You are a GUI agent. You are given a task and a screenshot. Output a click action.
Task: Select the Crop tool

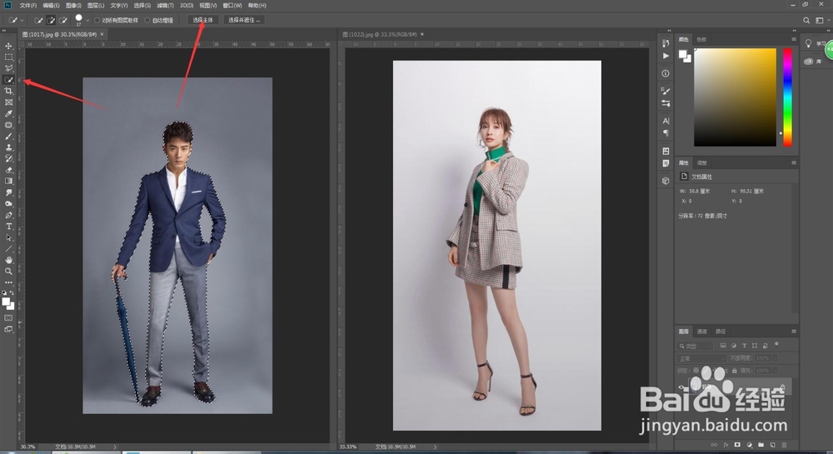click(8, 91)
